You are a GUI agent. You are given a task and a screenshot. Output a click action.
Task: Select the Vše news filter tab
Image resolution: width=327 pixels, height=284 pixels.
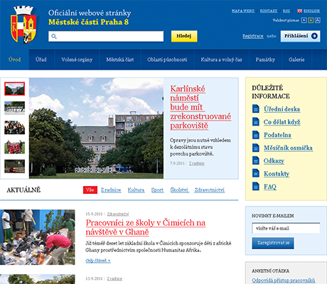(90, 190)
